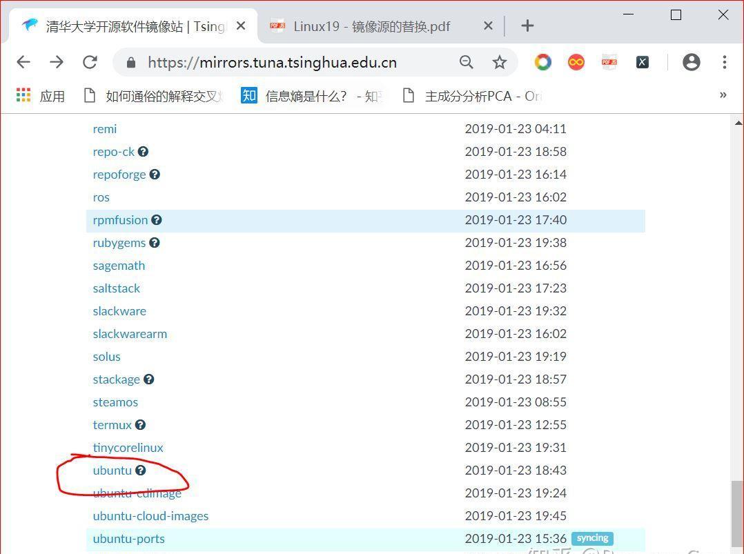Open the 如何通俗的解释交叉 bookmark

tap(153, 96)
